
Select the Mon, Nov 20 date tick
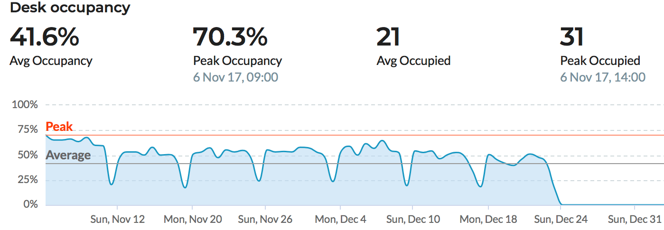192,220
